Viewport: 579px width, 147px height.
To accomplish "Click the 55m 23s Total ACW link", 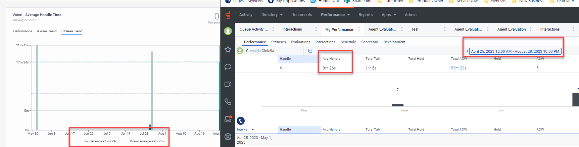I will click(x=459, y=68).
